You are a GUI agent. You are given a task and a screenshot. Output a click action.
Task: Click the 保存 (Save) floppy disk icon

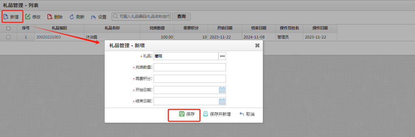coord(182,114)
